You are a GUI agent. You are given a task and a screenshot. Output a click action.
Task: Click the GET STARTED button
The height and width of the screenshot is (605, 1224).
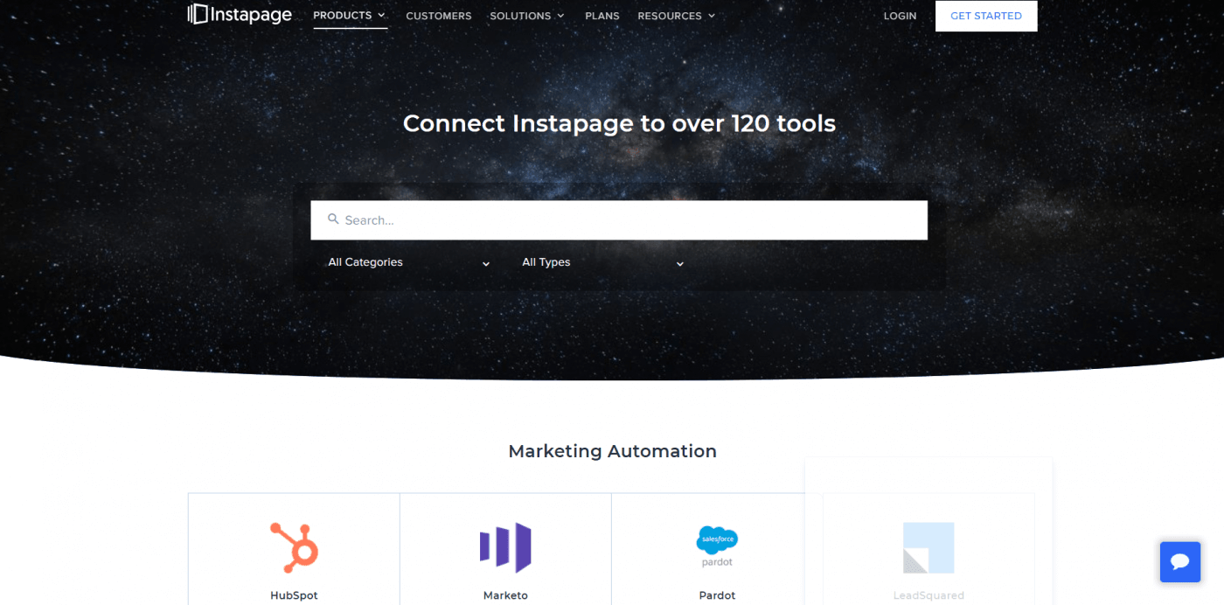pos(986,16)
